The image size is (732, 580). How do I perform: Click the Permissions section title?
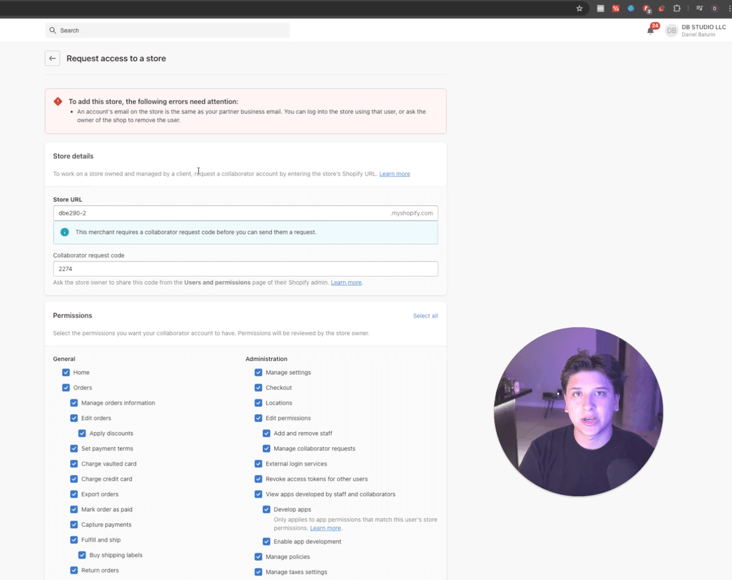pyautogui.click(x=72, y=316)
